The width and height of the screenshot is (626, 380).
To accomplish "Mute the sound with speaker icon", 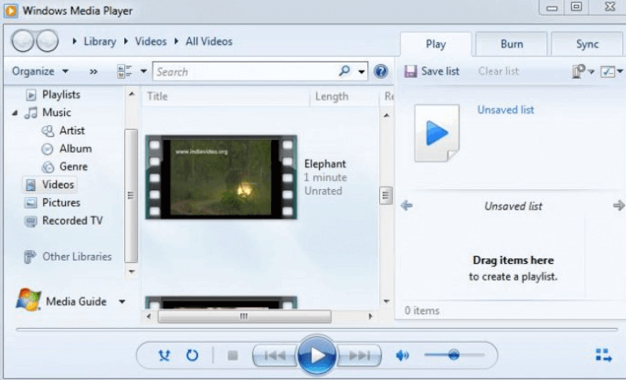I will (402, 355).
